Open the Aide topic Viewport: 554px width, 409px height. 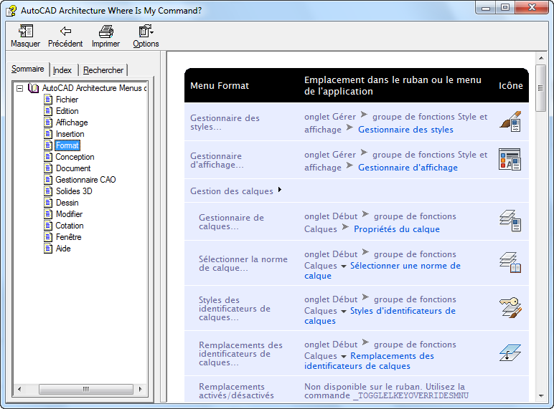point(63,249)
